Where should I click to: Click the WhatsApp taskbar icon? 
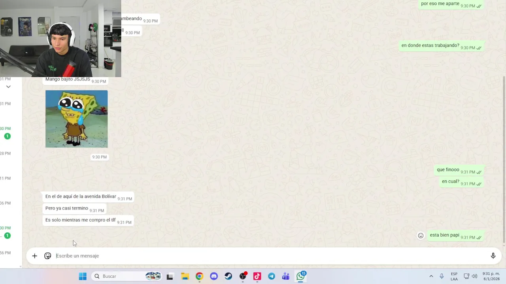tap(301, 276)
